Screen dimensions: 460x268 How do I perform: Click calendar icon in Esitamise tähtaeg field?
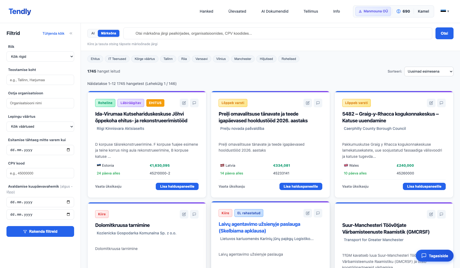(68, 150)
